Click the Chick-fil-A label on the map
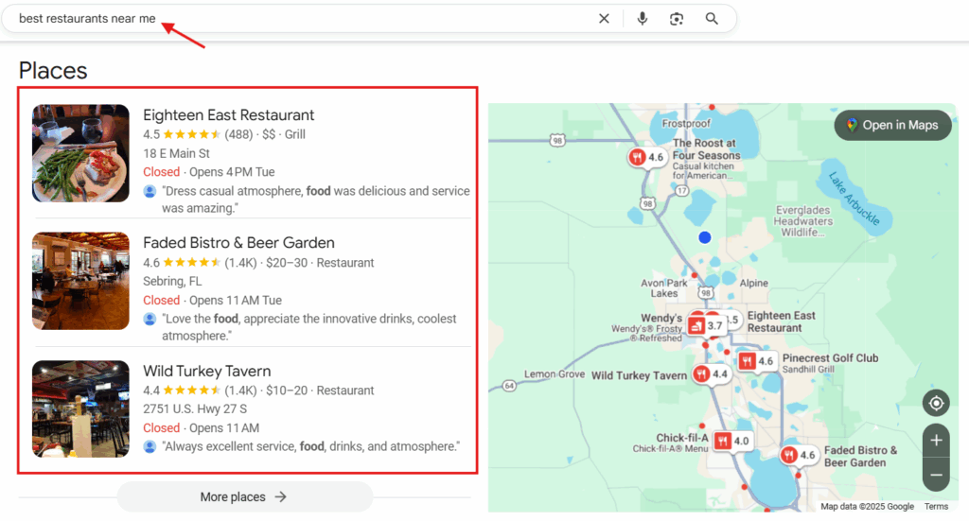The image size is (969, 521). point(682,438)
